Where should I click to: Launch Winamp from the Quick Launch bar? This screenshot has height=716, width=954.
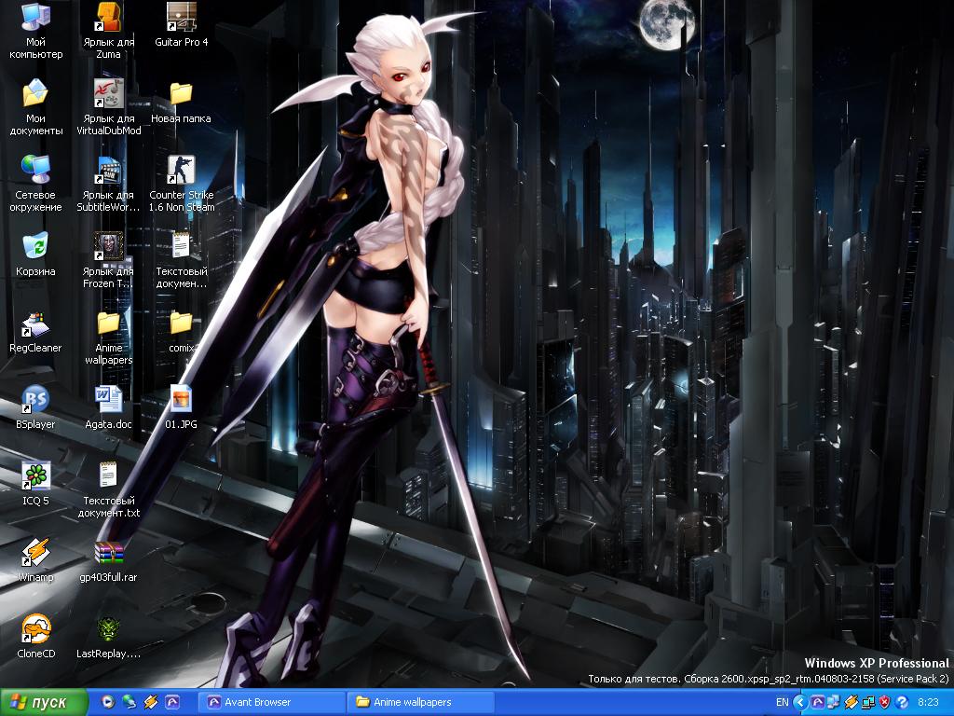150,702
